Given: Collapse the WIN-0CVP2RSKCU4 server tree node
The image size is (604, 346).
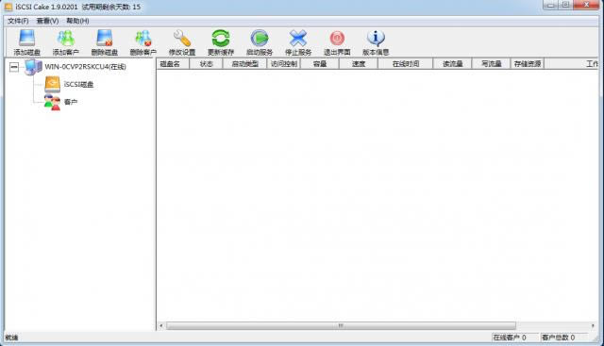Looking at the screenshot, I should 14,67.
